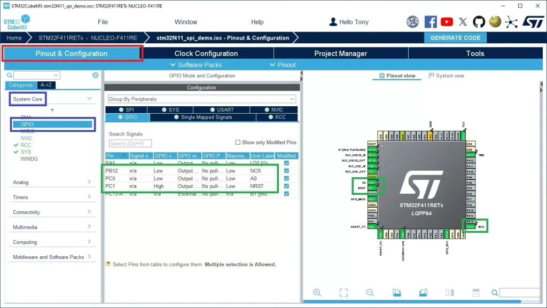Open the Group By Peripherals dropdown
Viewport: 547px width, 308px height.
[201, 99]
